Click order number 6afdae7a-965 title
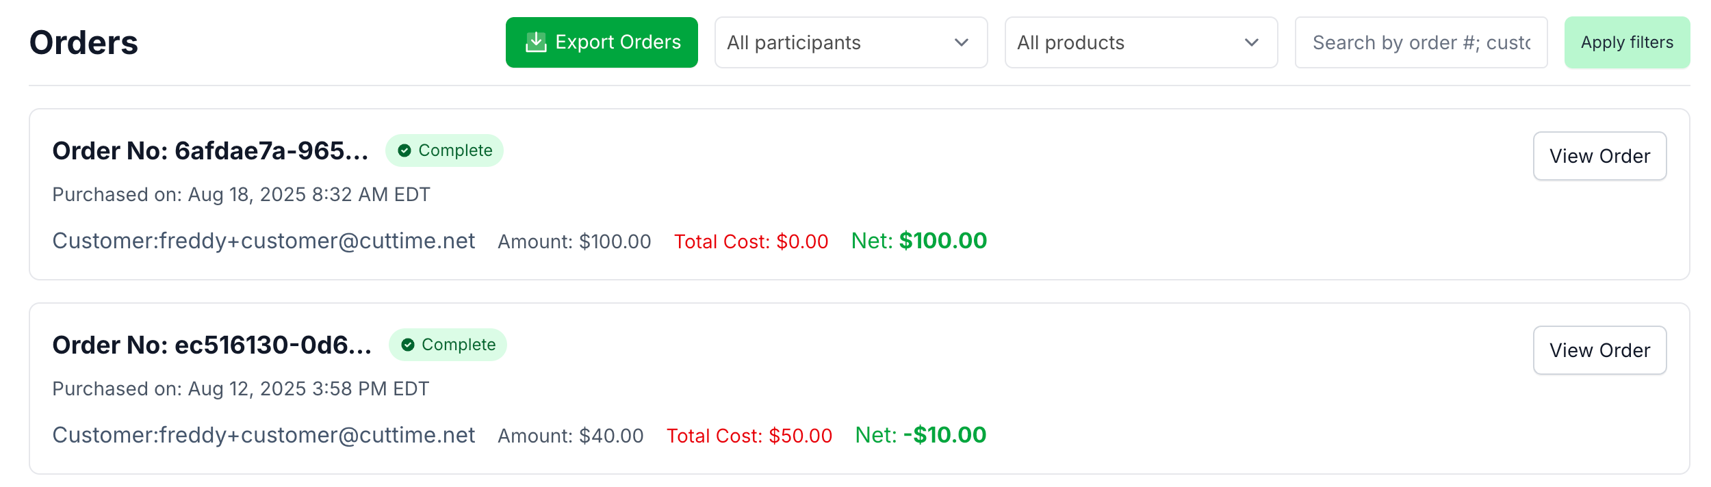The height and width of the screenshot is (487, 1711). pyautogui.click(x=210, y=150)
